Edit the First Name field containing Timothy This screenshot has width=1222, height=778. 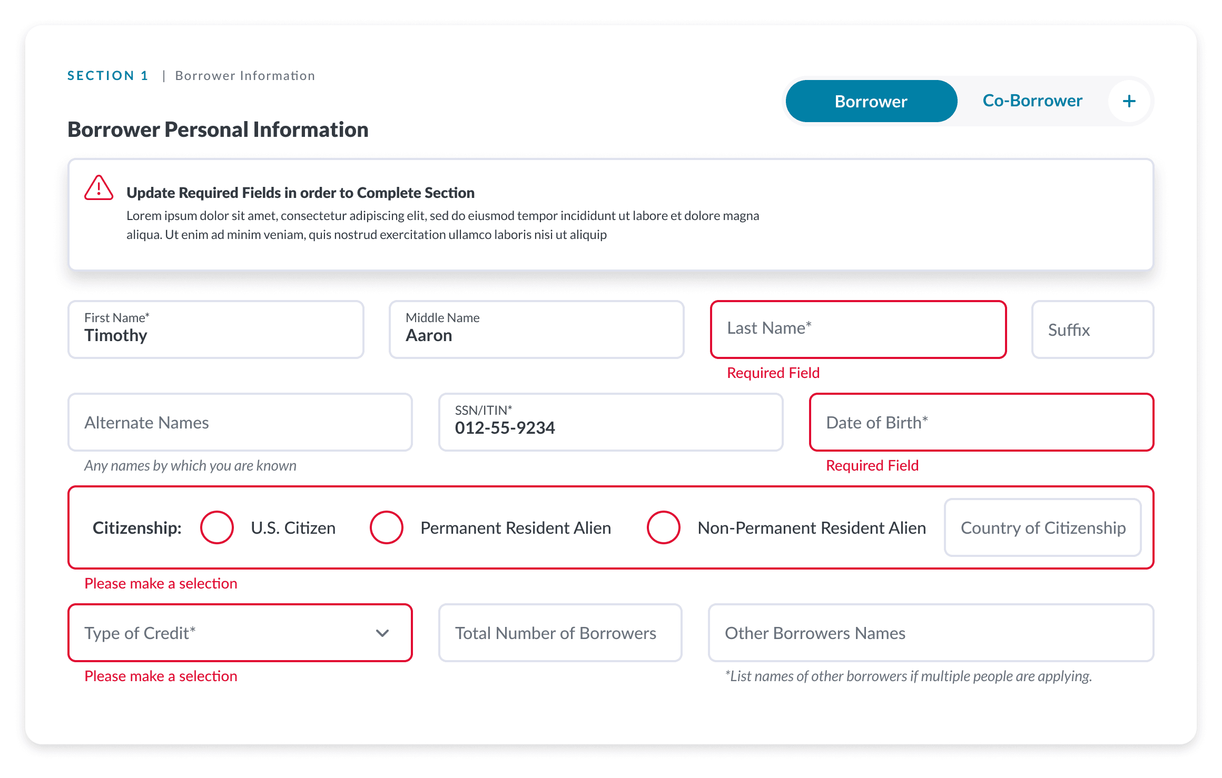pos(215,330)
